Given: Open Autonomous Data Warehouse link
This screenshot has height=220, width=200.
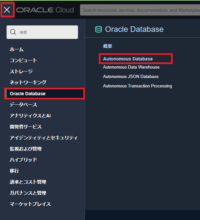Looking at the screenshot, I should coord(131,67).
